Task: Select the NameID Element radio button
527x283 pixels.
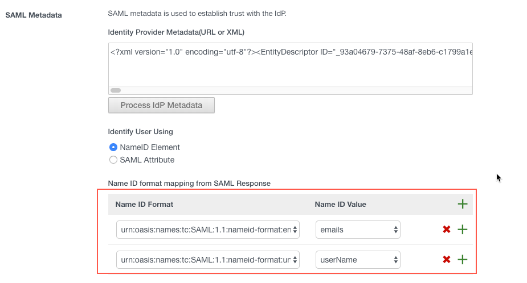Action: [x=113, y=147]
